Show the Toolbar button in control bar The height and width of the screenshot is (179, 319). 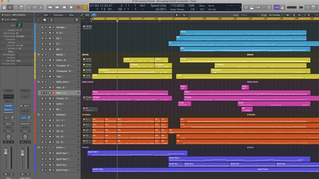pyautogui.click(x=22, y=7)
